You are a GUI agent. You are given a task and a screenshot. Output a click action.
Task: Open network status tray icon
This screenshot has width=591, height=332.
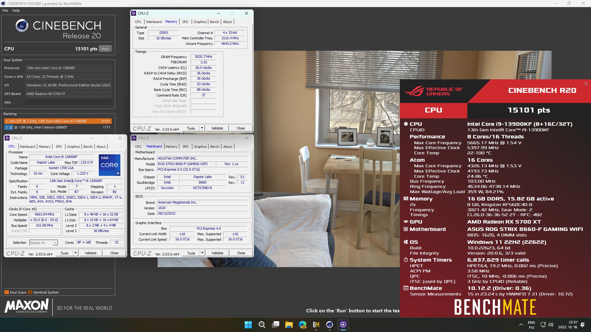pos(543,325)
